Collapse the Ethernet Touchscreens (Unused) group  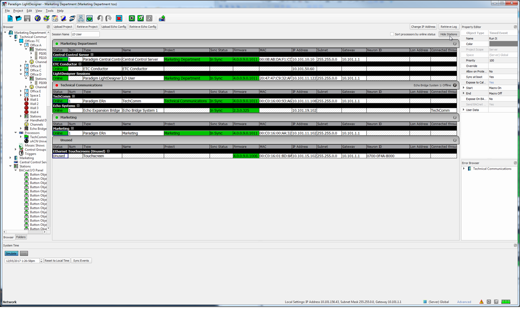(x=108, y=151)
